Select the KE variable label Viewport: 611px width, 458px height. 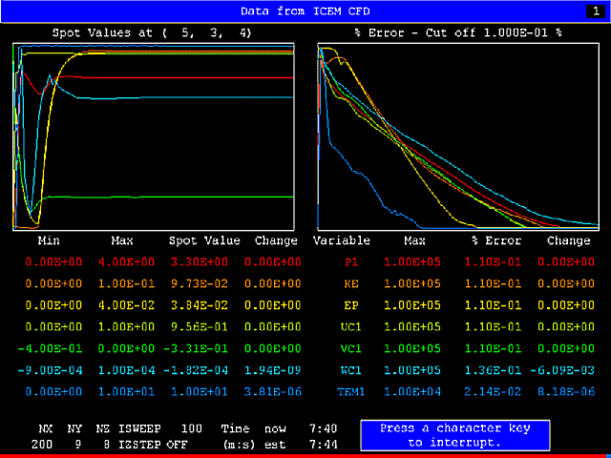(x=351, y=282)
